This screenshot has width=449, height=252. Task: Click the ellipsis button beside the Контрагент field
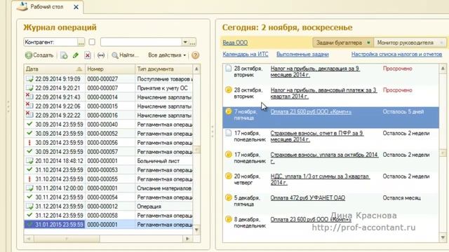(x=81, y=42)
